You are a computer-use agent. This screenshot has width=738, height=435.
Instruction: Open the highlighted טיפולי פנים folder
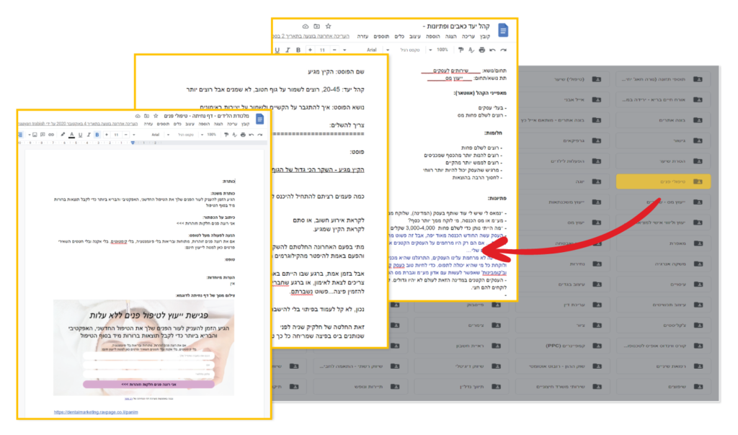[x=663, y=181]
